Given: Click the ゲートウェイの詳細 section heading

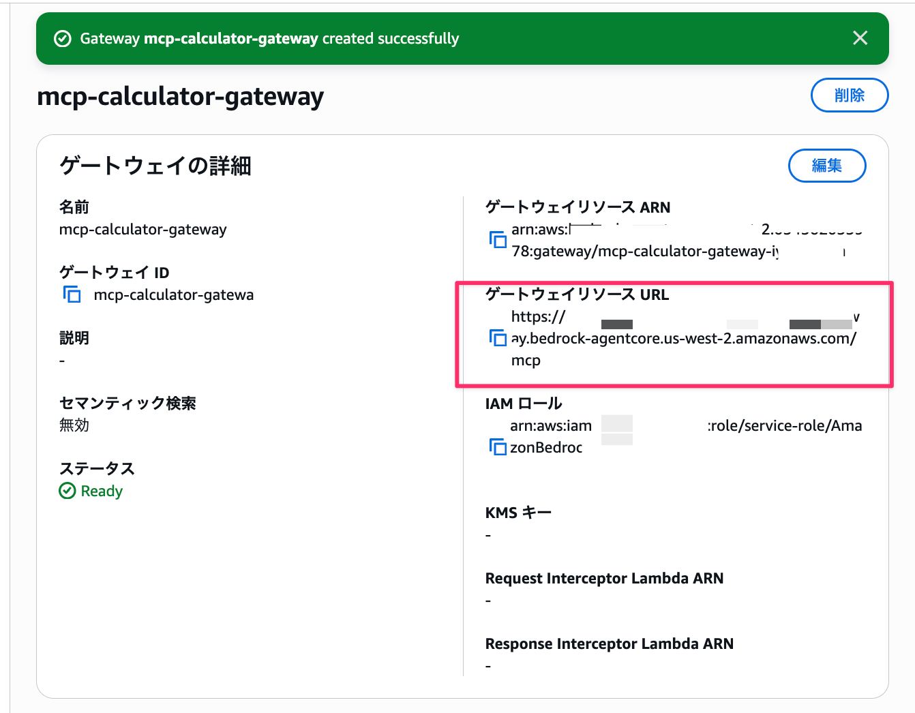Looking at the screenshot, I should coord(155,166).
